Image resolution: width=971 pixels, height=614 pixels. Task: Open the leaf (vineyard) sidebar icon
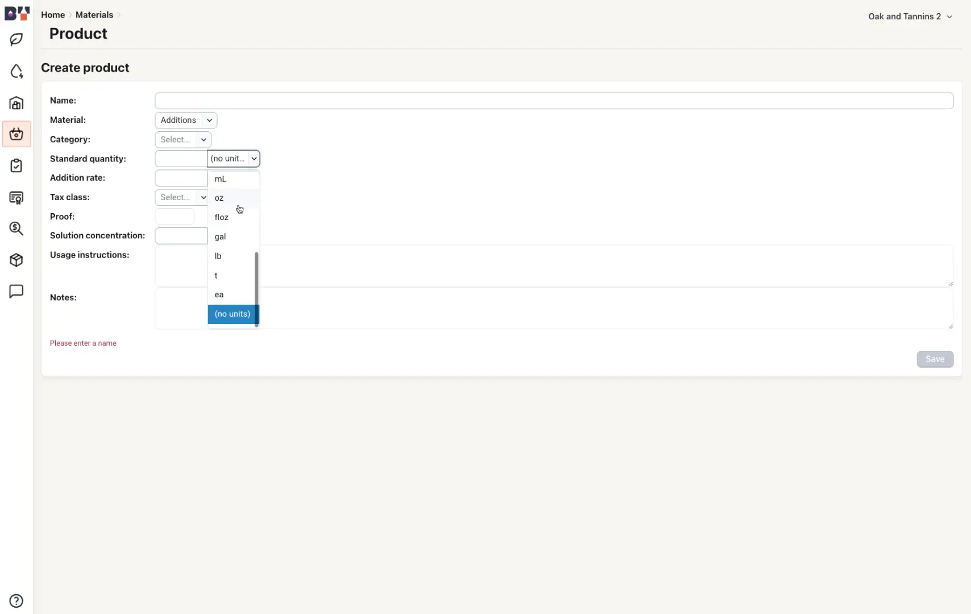(x=16, y=40)
